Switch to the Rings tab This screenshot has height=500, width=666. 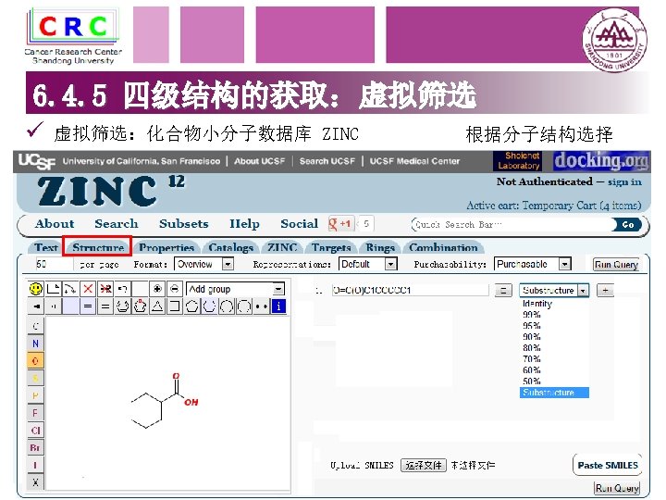click(x=380, y=247)
